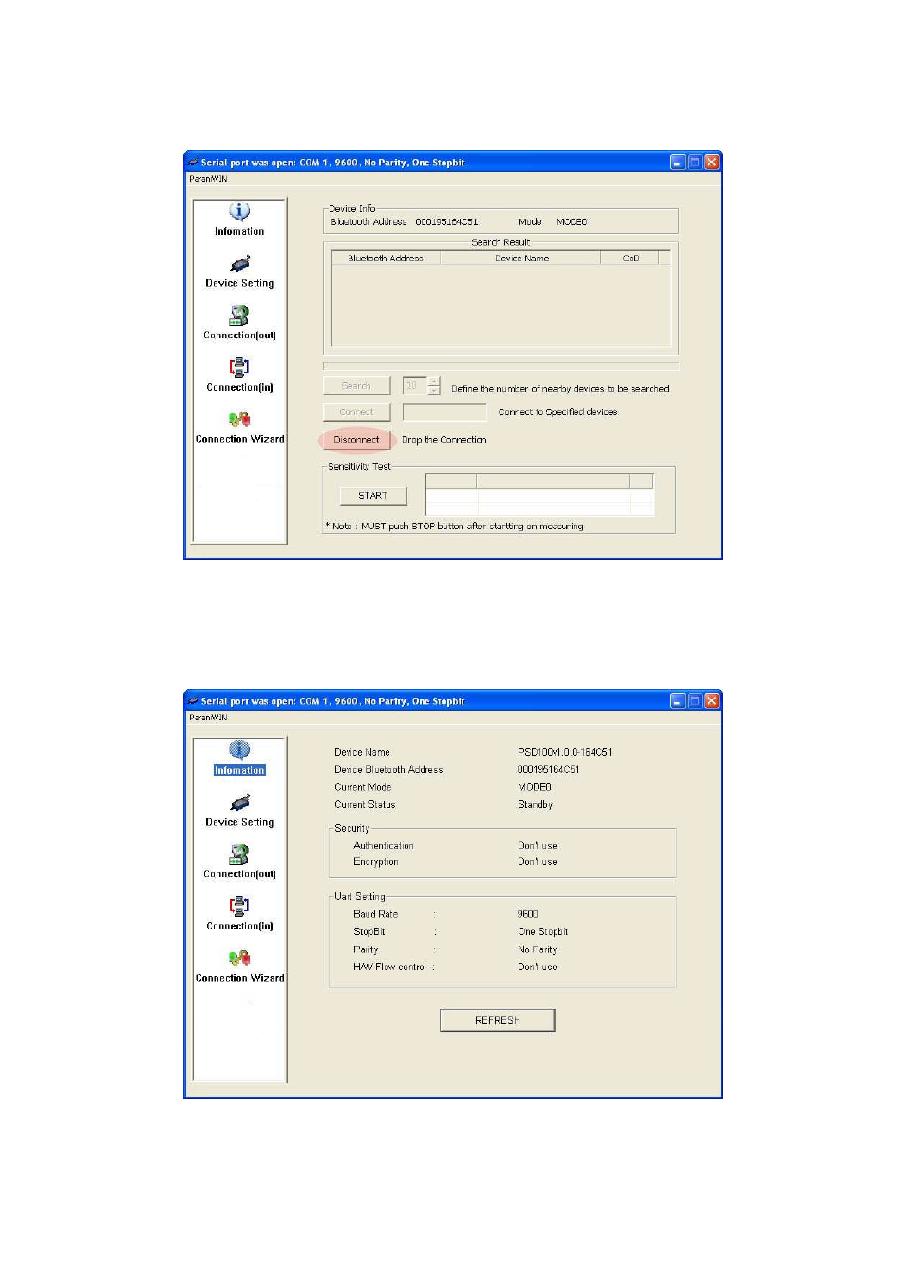Click MODE0 value in Device Info
The height and width of the screenshot is (1284, 906).
pos(572,222)
